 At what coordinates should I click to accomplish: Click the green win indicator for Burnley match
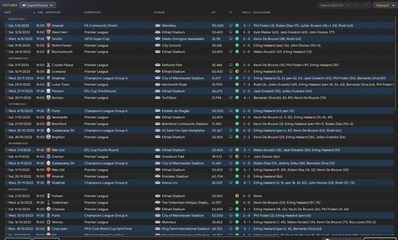tap(237, 98)
